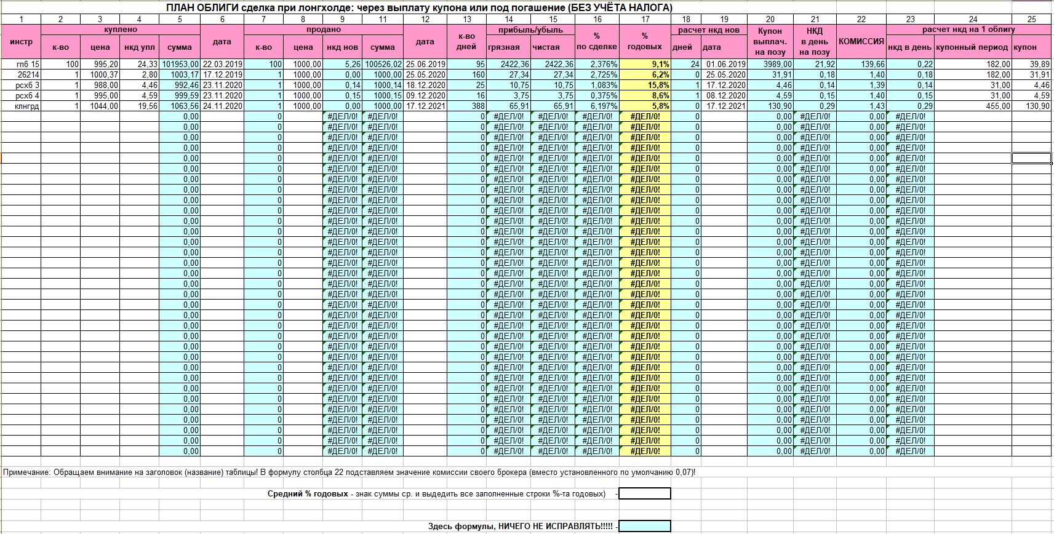Click the 'Примечание' note text row
The height and width of the screenshot is (534, 1054).
coord(349,472)
